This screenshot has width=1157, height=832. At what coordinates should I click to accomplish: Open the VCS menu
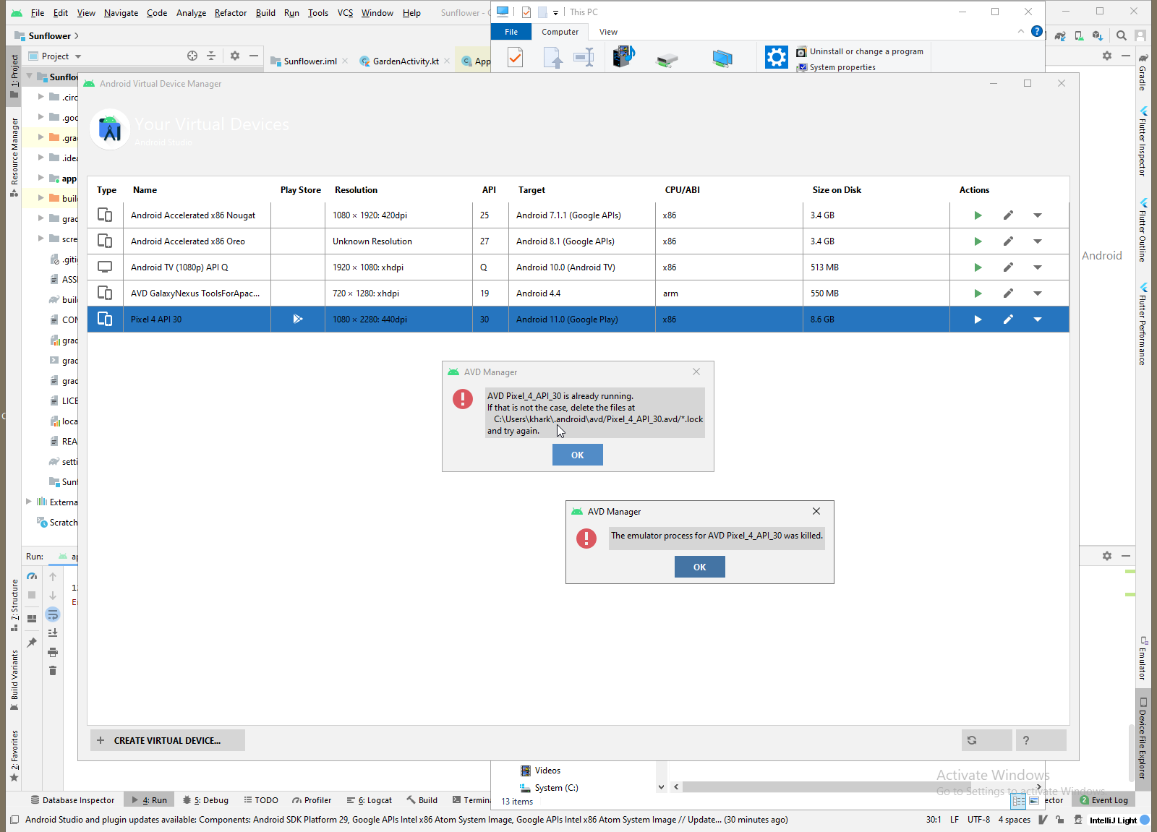click(345, 13)
